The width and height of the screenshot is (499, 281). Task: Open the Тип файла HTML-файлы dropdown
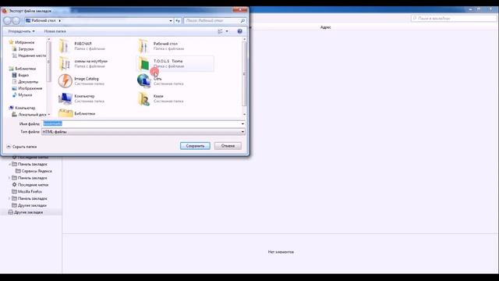pyautogui.click(x=143, y=132)
